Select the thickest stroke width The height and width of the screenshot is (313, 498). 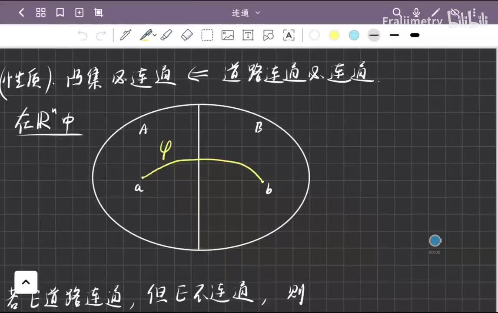415,35
